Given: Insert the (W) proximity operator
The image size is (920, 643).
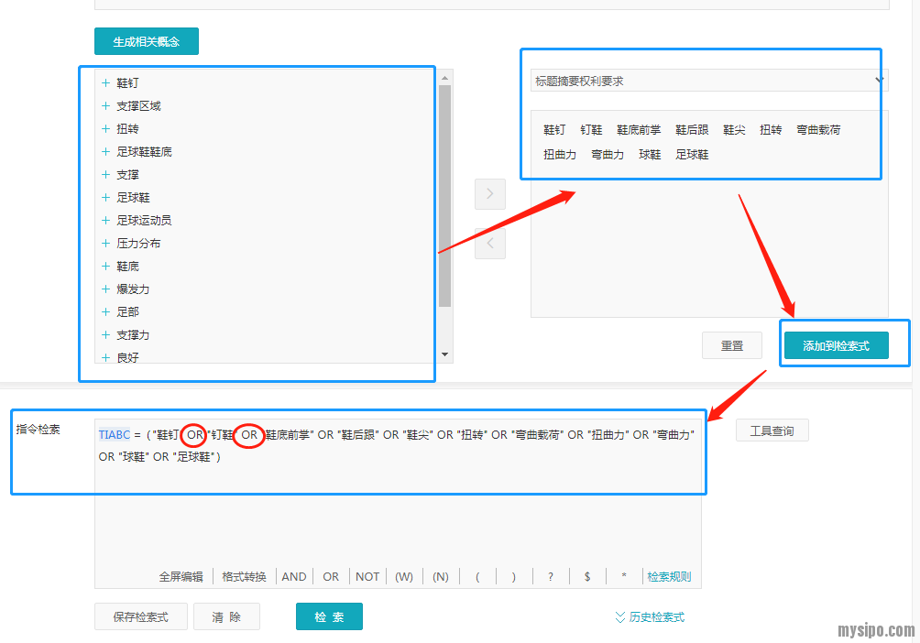Looking at the screenshot, I should tap(404, 577).
